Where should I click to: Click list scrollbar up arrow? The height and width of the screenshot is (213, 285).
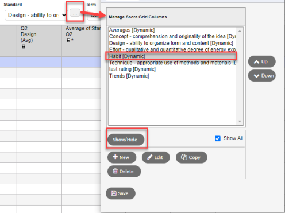tap(240, 31)
